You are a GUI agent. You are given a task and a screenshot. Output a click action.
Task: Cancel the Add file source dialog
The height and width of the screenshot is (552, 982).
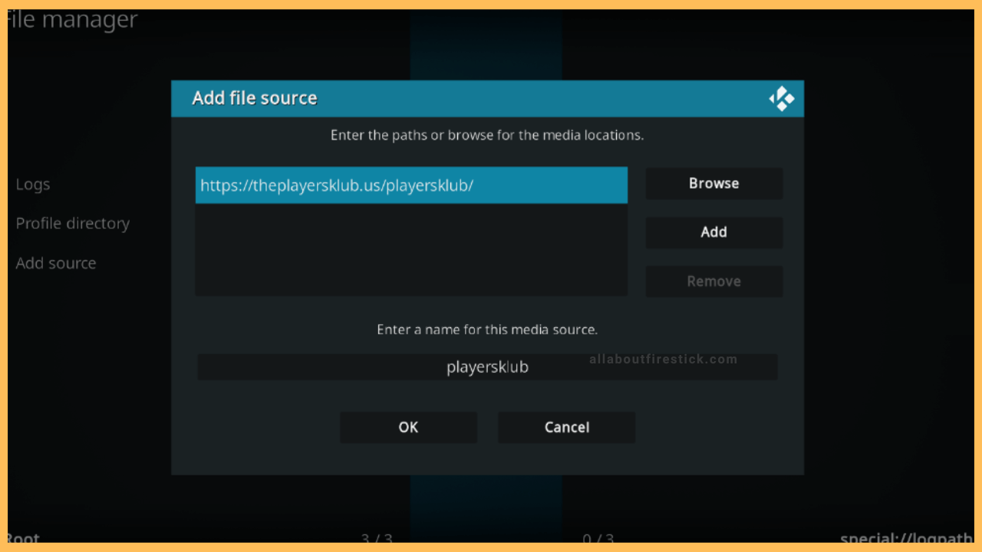pyautogui.click(x=566, y=427)
